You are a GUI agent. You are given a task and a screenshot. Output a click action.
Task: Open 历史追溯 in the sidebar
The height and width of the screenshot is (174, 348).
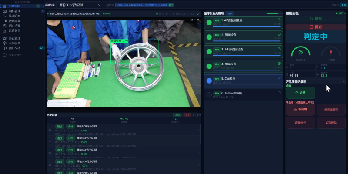pyautogui.click(x=22, y=26)
